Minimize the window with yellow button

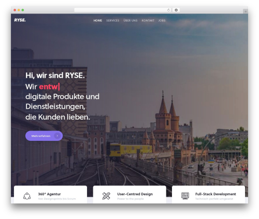[19, 10]
